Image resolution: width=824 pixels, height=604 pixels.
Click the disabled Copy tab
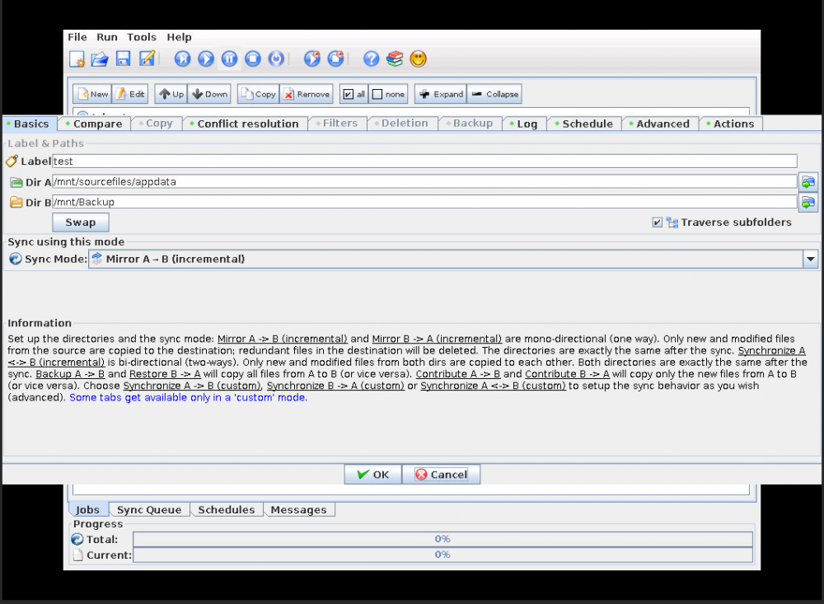point(156,124)
